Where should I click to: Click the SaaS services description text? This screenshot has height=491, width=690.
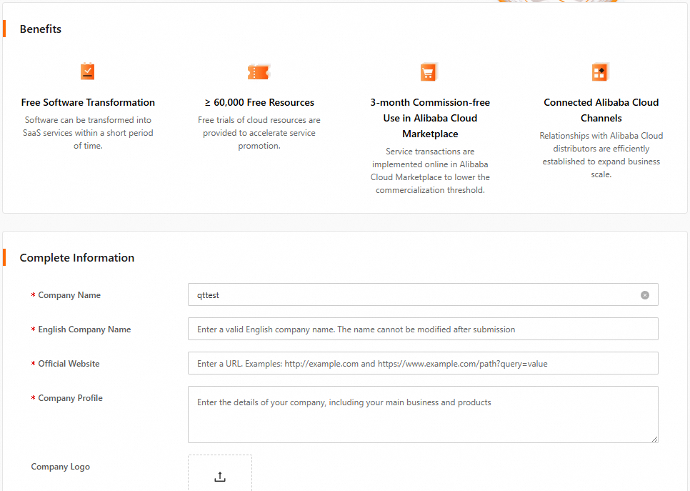coord(88,132)
